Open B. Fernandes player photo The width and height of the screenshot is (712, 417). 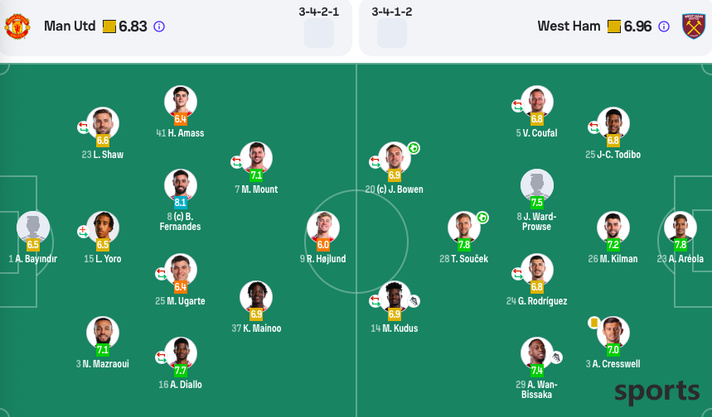(x=180, y=185)
